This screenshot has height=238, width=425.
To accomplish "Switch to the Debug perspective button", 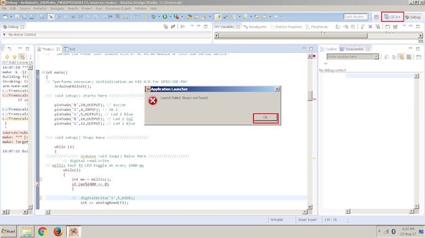I will [412, 17].
